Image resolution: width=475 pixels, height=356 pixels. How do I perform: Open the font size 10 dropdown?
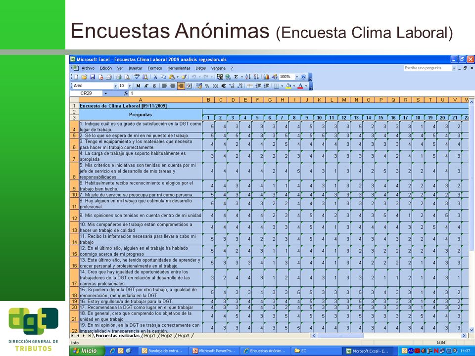coord(129,86)
